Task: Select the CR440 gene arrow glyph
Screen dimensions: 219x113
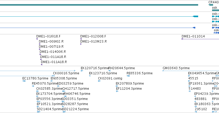Action: pos(211,5)
